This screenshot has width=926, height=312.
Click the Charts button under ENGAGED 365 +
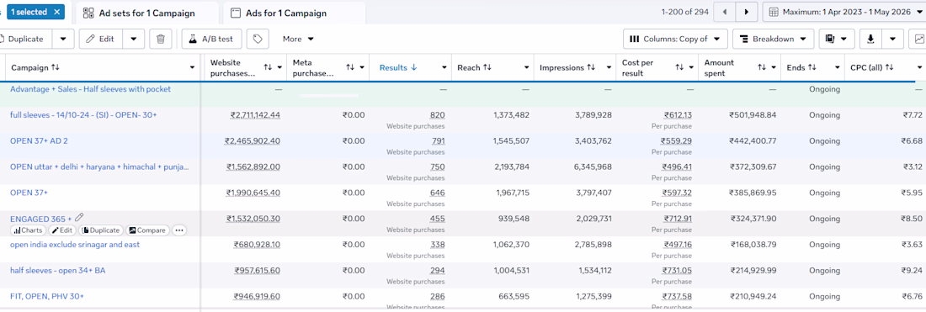[28, 230]
